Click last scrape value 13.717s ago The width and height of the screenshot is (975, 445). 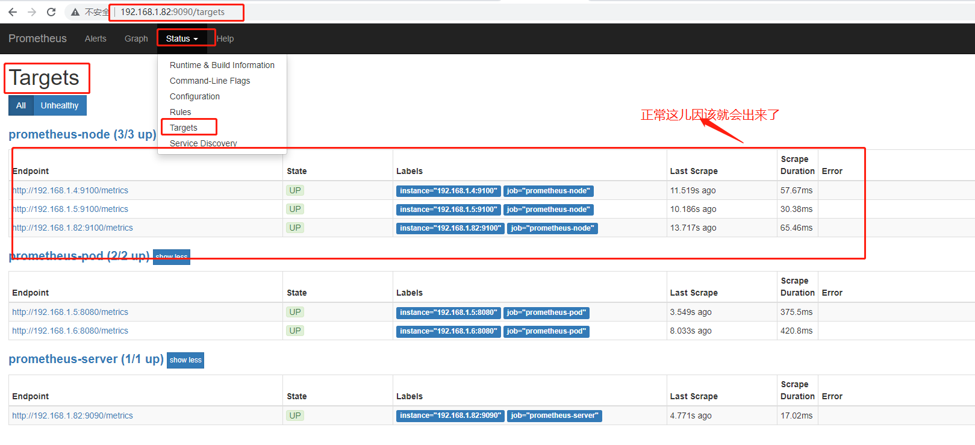point(693,228)
